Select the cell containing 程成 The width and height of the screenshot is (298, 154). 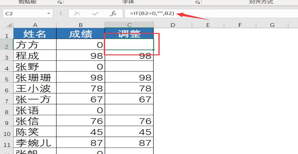35,56
